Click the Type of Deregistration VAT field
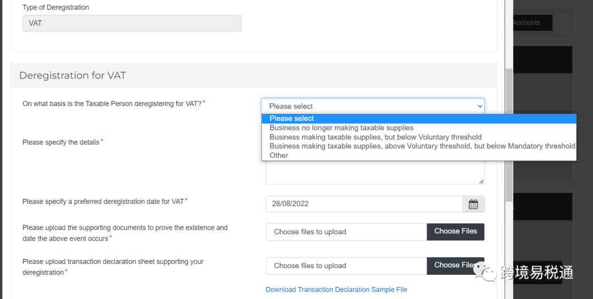 tap(132, 23)
